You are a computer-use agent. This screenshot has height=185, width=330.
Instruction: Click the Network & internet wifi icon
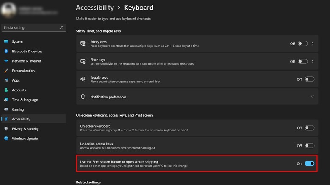[6, 61]
